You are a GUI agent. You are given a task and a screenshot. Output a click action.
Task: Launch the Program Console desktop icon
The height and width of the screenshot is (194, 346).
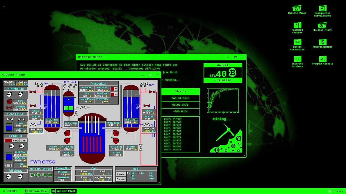pos(322,60)
